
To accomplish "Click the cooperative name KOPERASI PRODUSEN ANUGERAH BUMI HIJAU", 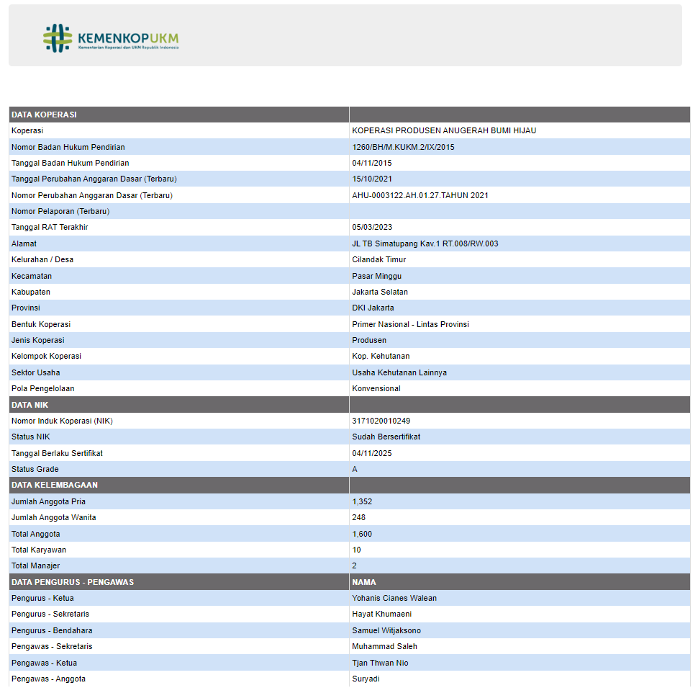I will tap(444, 130).
